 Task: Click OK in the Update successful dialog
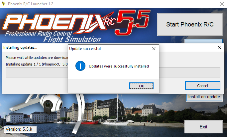[141, 86]
